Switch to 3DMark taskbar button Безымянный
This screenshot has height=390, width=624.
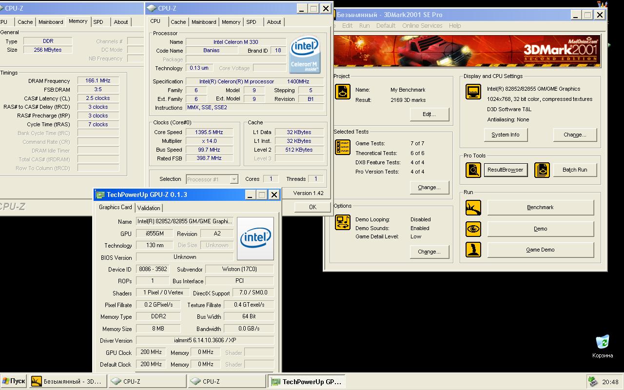tap(67, 382)
